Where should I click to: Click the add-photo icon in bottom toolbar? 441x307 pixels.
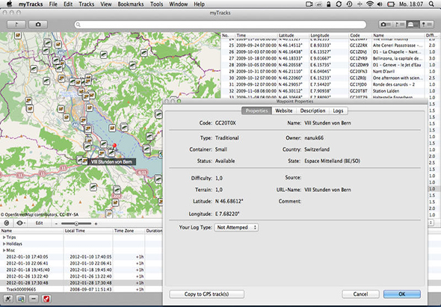tap(21, 299)
